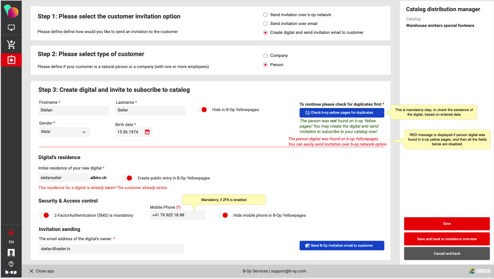
Task: Open the user profile avatar in sidebar
Action: click(x=11, y=252)
